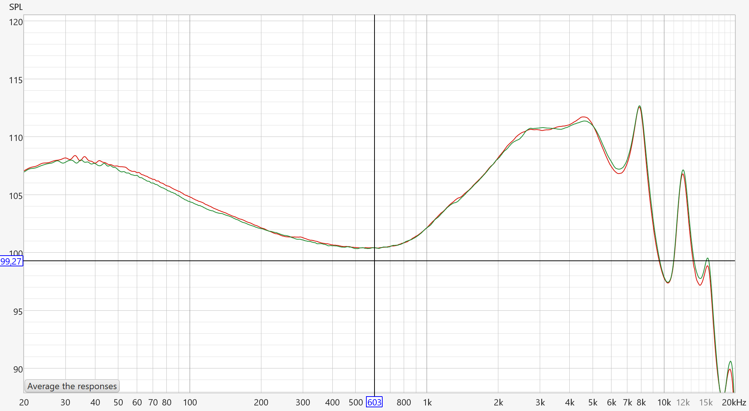Viewport: 749px width, 411px height.
Task: Click the 50 frequency axis label
Action: click(x=118, y=402)
